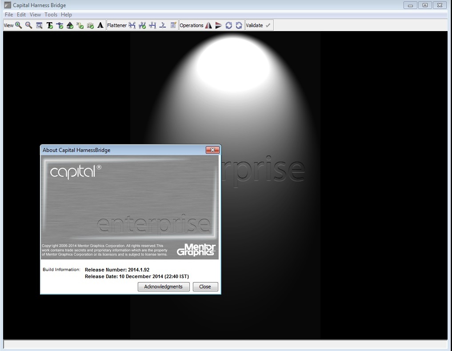Open the Help menu
Viewport: 452px width, 351px height.
[66, 14]
